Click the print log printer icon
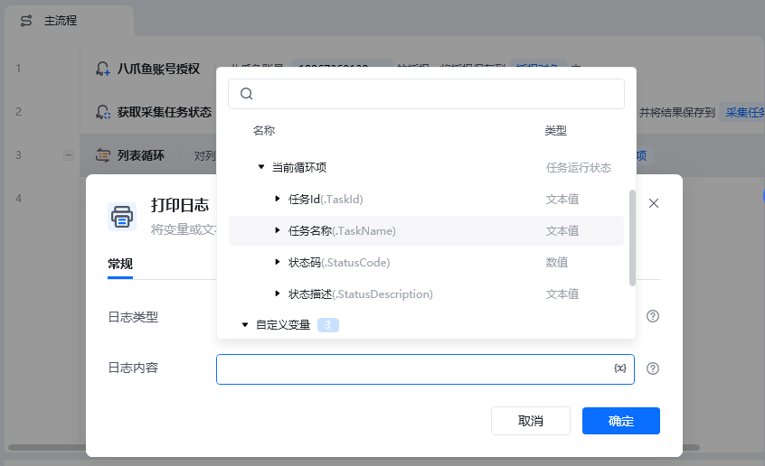 pyautogui.click(x=122, y=217)
